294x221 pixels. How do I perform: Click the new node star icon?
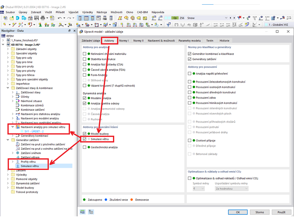[4, 24]
